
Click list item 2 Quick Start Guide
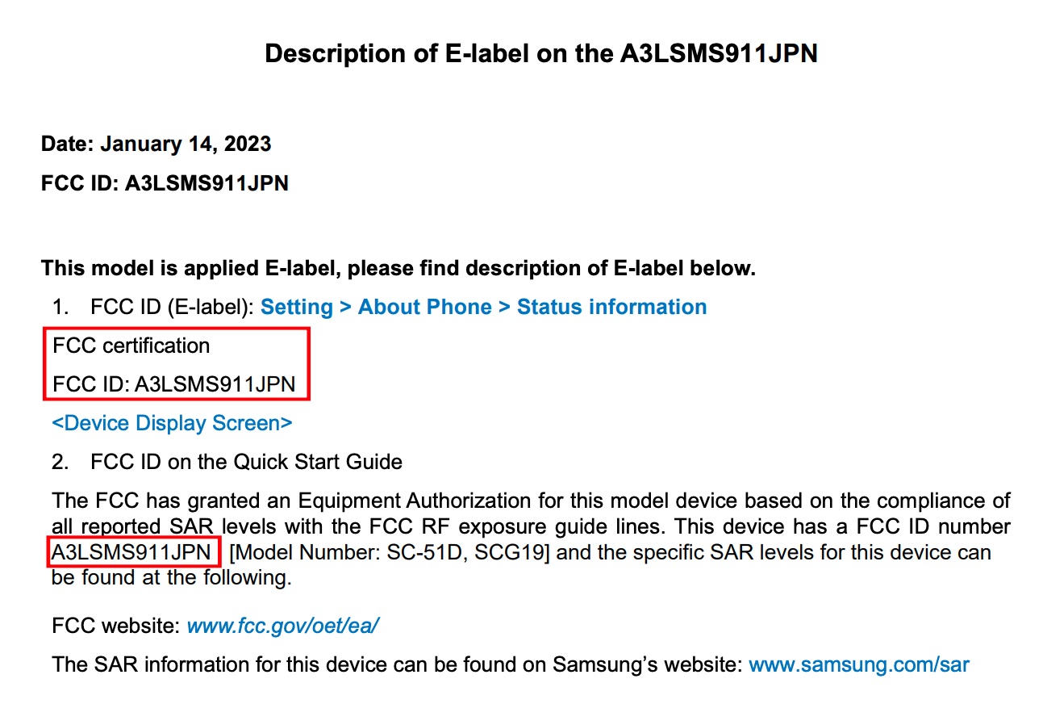[x=227, y=462]
